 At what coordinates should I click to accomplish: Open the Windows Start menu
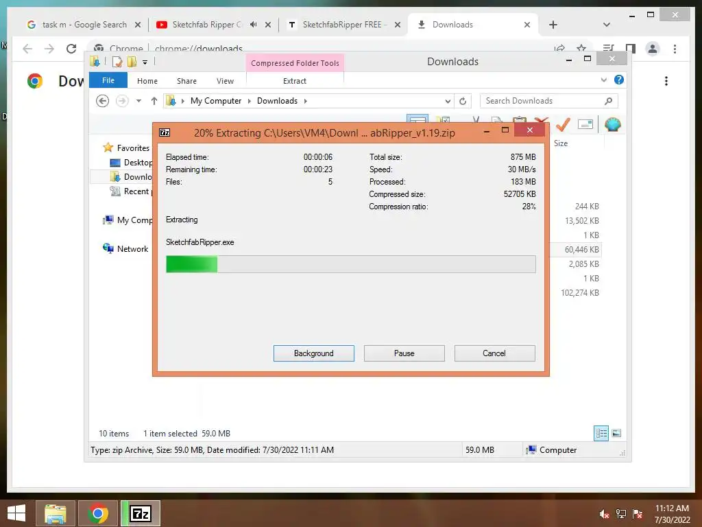click(16, 513)
